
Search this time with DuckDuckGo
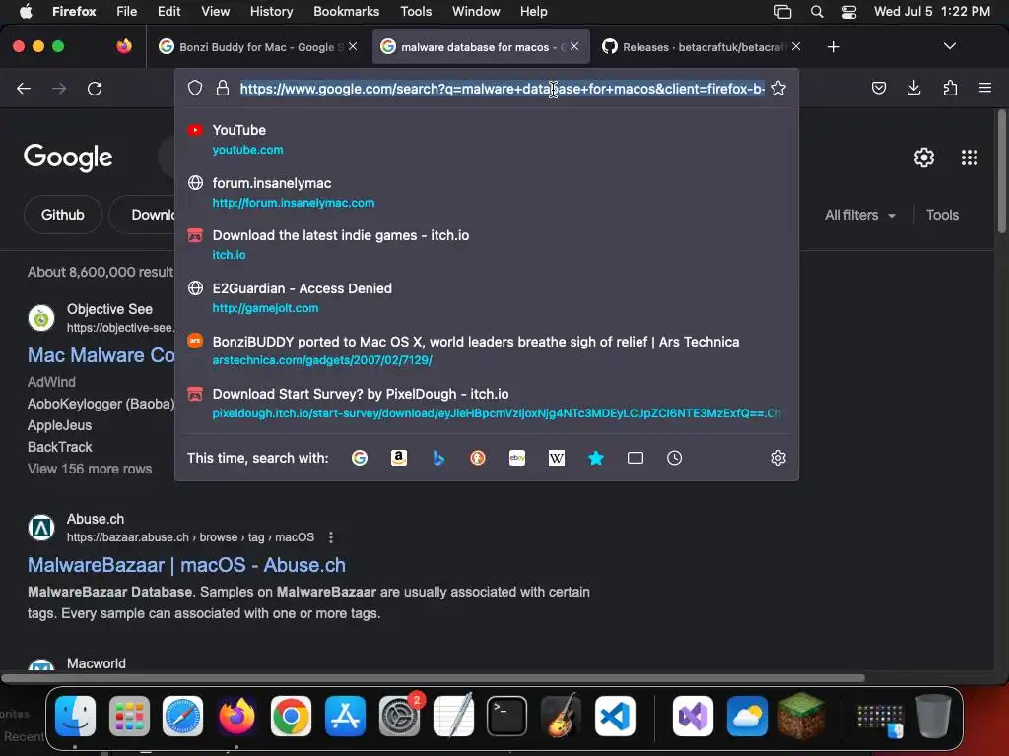click(x=478, y=458)
